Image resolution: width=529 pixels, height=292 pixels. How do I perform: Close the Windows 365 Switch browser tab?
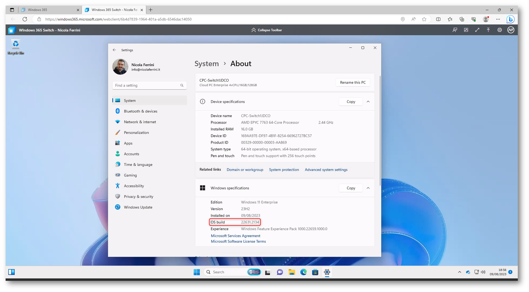142,10
